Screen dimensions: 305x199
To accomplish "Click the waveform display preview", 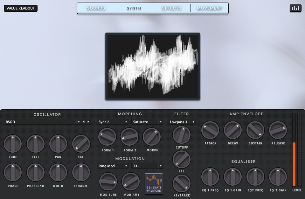I will [x=153, y=66].
